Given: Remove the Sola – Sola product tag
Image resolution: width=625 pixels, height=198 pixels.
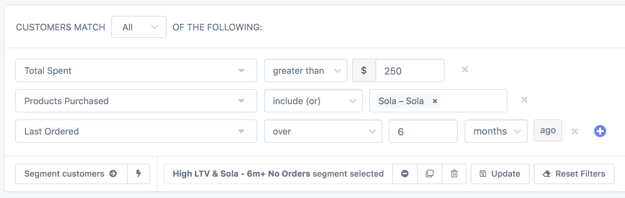Looking at the screenshot, I should (x=435, y=101).
